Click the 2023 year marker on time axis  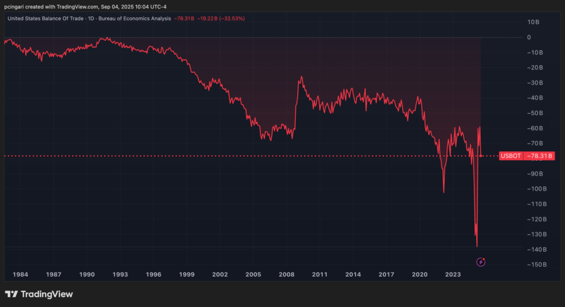click(x=453, y=274)
